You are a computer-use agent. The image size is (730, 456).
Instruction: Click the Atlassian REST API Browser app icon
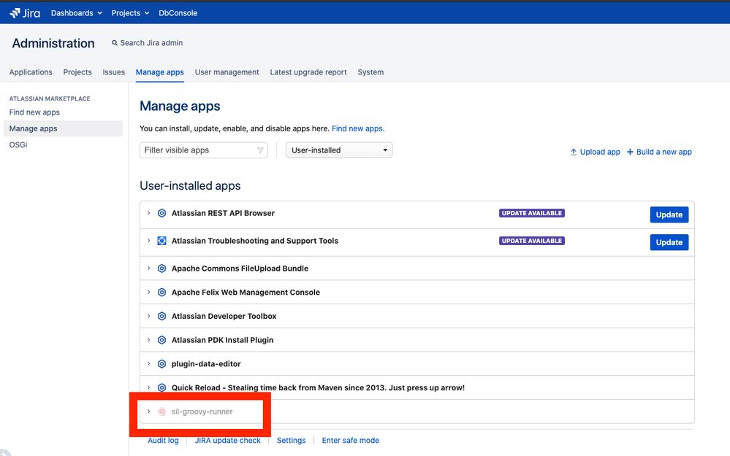pyautogui.click(x=161, y=213)
